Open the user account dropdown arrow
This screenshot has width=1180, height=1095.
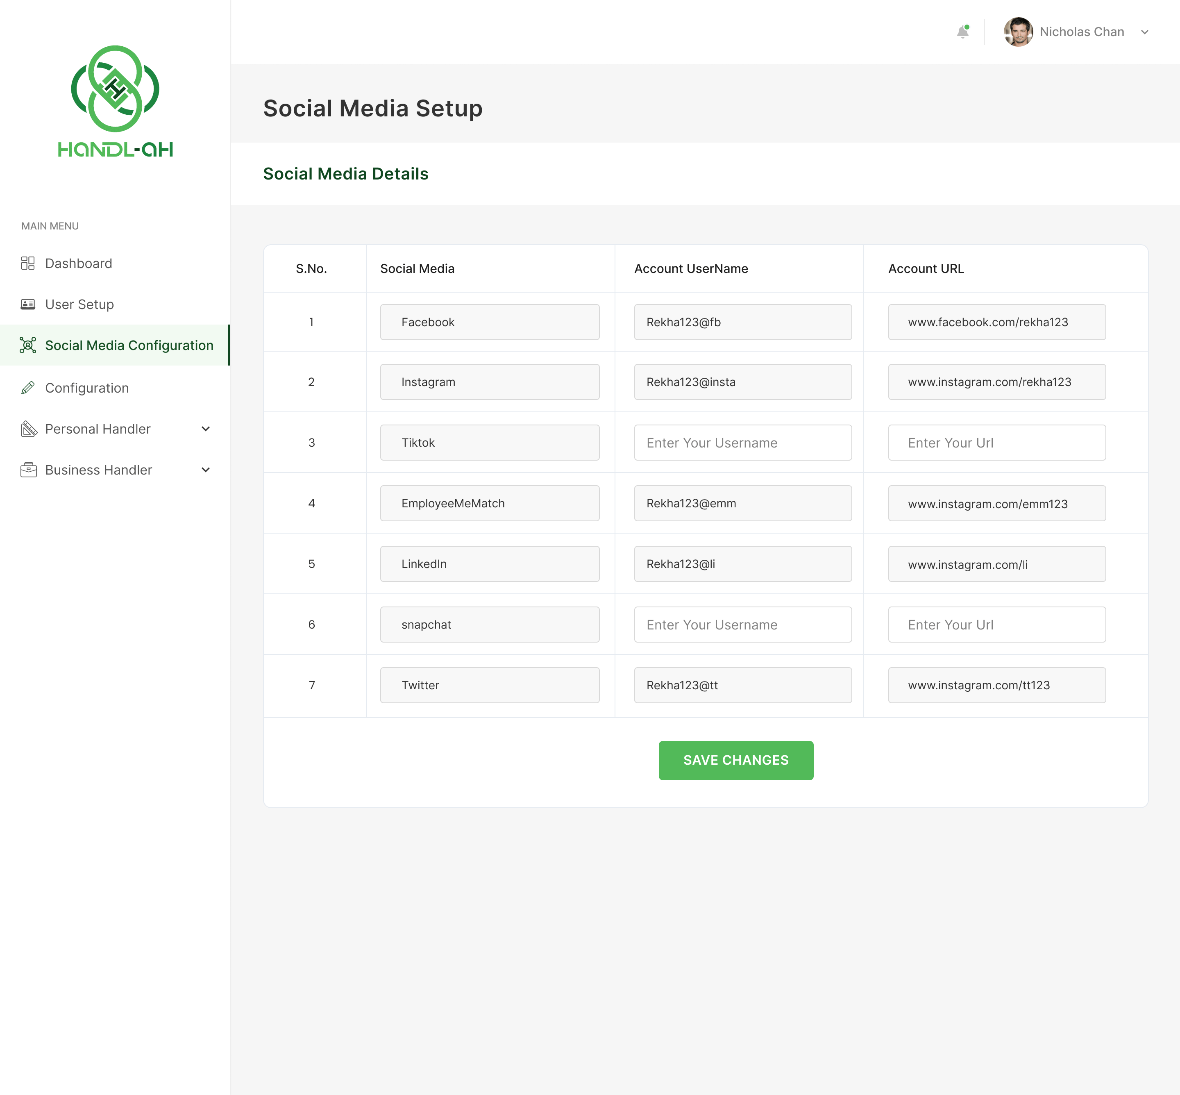tap(1144, 32)
